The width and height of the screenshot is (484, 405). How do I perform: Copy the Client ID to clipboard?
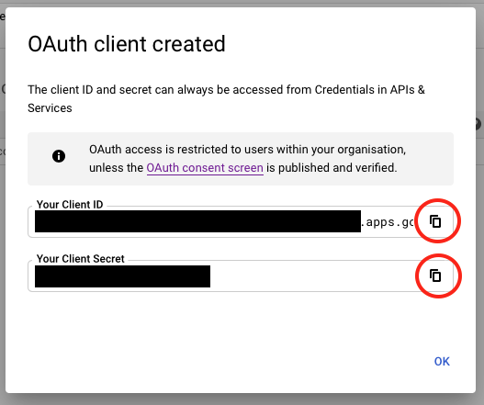435,221
